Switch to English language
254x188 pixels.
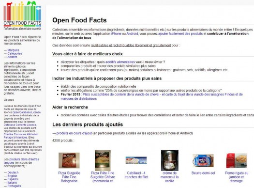12,176
